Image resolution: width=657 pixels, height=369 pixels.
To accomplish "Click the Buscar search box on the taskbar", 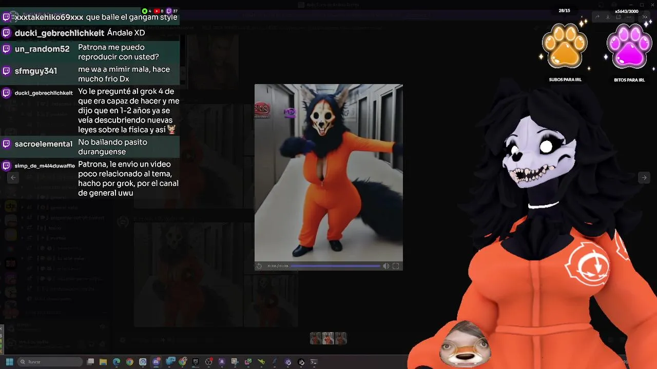I will 50,362.
